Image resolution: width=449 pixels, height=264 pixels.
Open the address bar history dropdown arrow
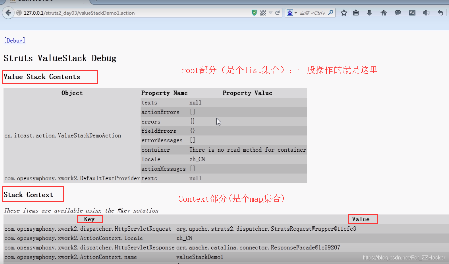tap(271, 13)
